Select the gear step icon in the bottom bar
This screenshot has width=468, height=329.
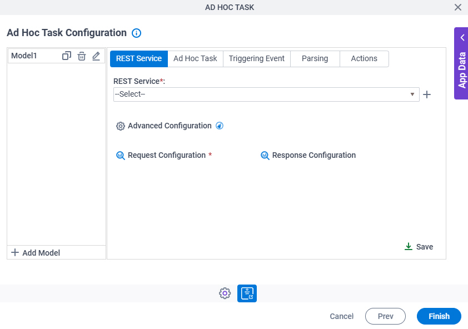[x=225, y=293]
